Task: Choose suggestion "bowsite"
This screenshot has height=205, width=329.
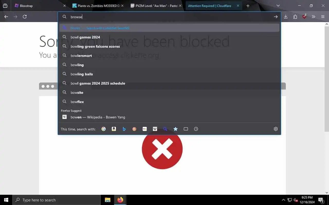Action: 169,93
